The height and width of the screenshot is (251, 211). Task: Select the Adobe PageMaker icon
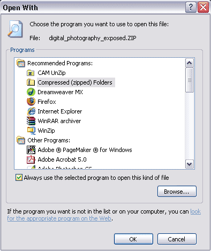31,150
